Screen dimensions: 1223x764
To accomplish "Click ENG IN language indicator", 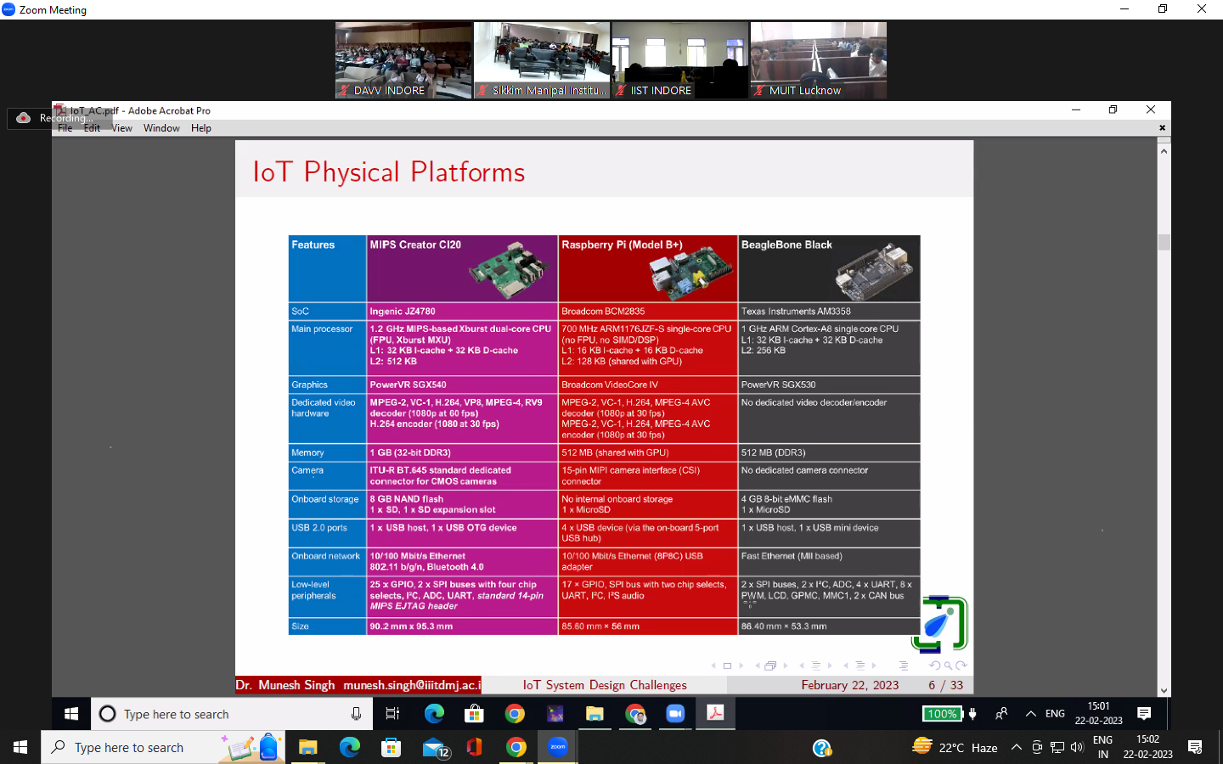I will [x=1102, y=747].
